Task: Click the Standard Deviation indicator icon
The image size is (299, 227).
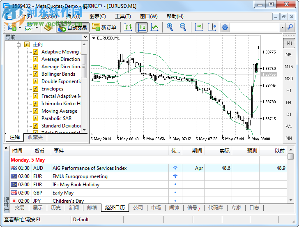Action: click(35, 126)
